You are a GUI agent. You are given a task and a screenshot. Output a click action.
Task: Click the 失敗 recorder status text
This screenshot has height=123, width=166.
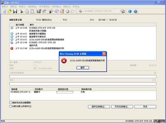[x=83, y=92]
